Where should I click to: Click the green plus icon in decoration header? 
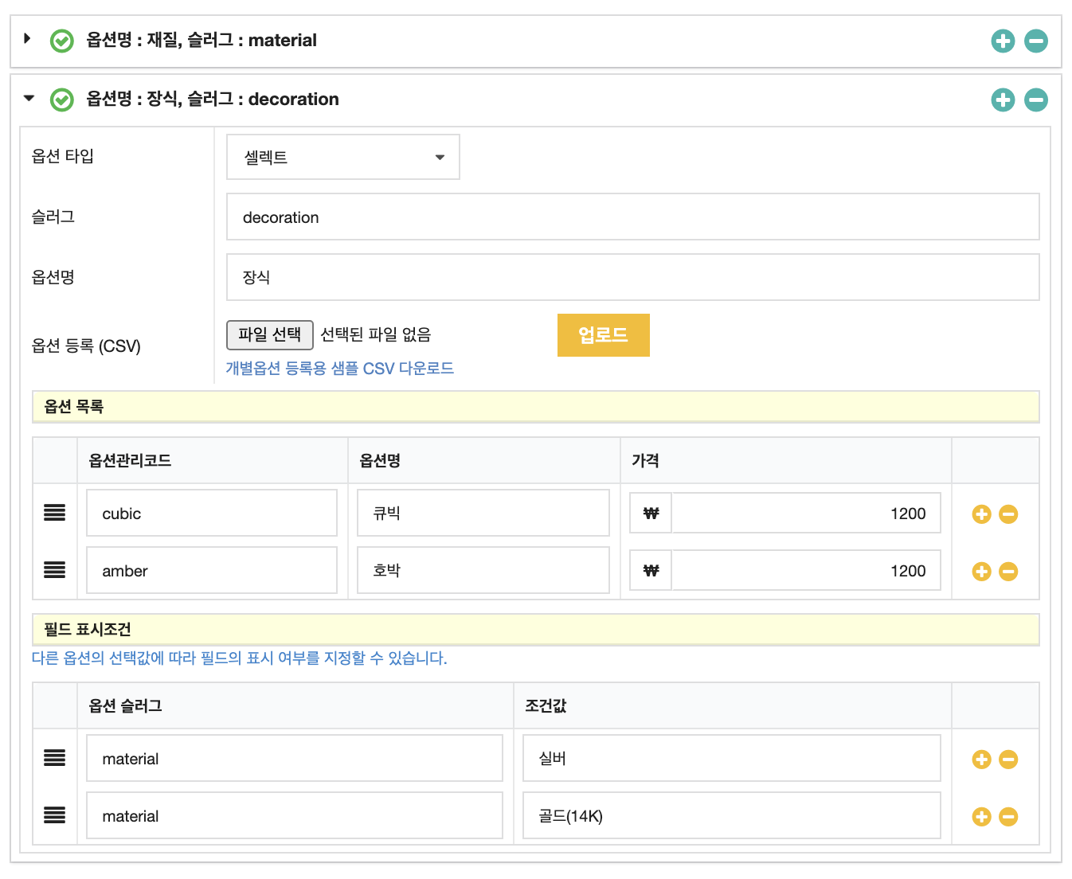[1003, 100]
